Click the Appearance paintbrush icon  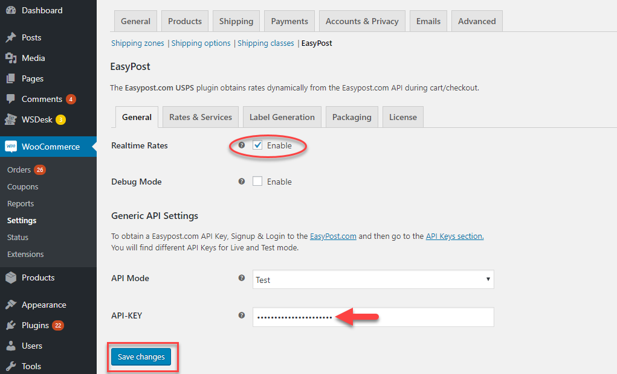coord(11,305)
